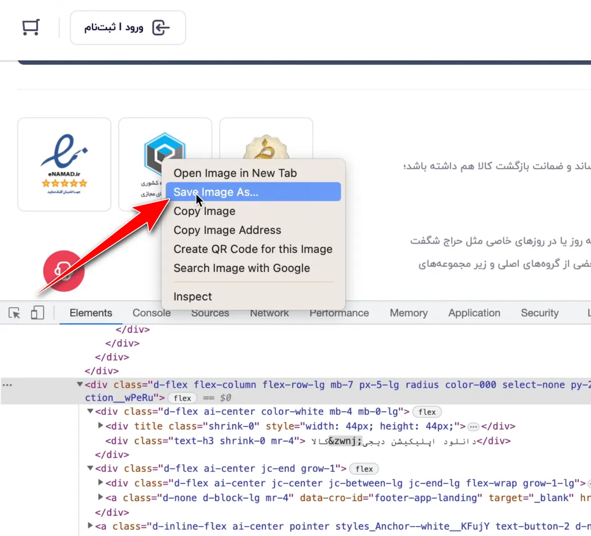Toggle flex badge on color-white div

click(x=427, y=412)
